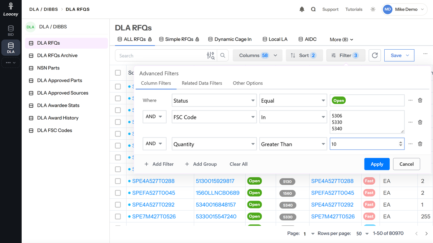Go to previous page arrow
The image size is (433, 243).
pos(416,234)
